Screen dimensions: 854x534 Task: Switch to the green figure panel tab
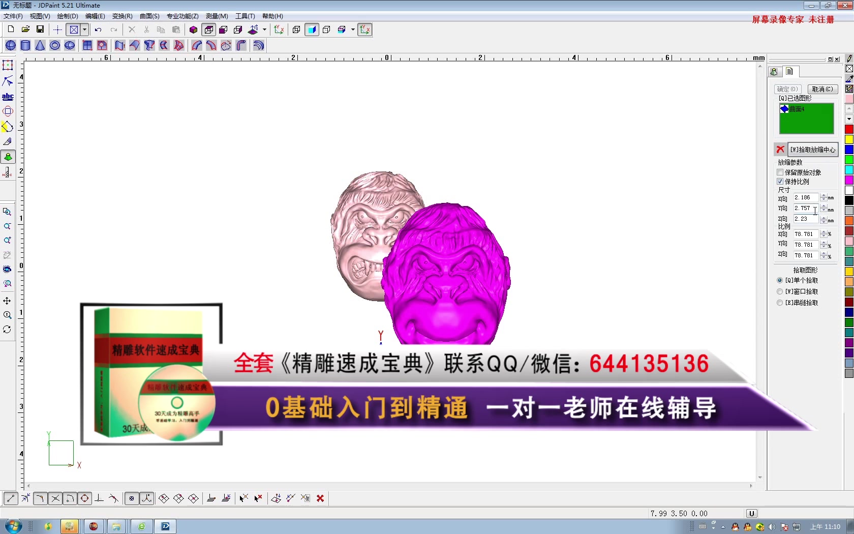tap(774, 72)
